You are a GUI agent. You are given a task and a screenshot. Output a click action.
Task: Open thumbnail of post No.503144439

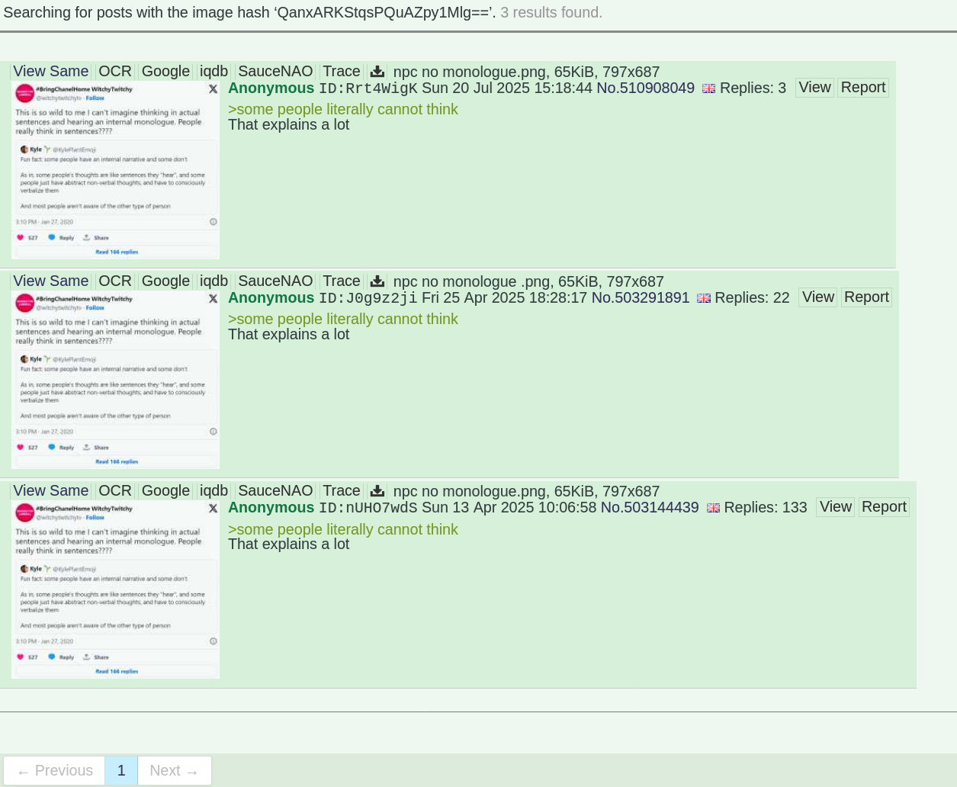(x=115, y=590)
